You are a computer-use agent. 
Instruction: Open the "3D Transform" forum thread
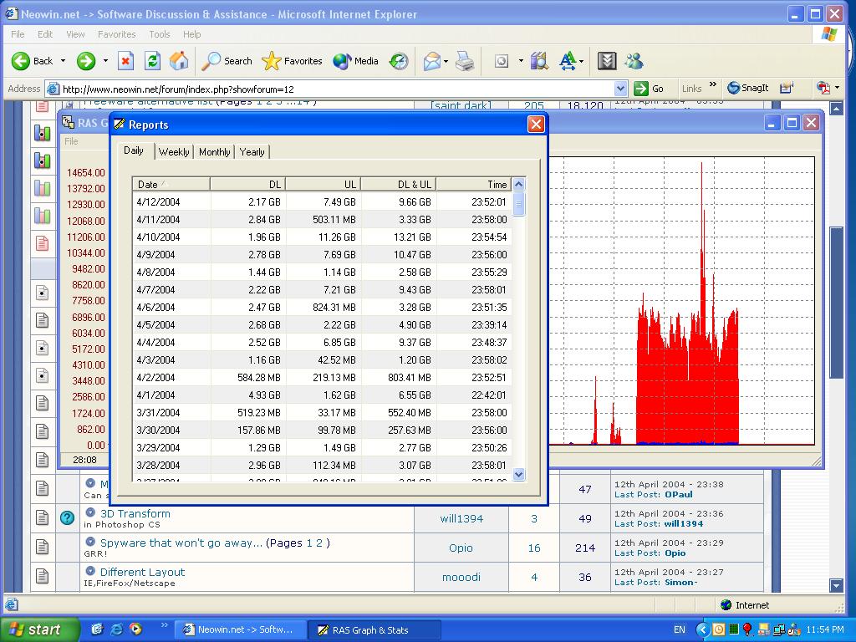click(135, 513)
